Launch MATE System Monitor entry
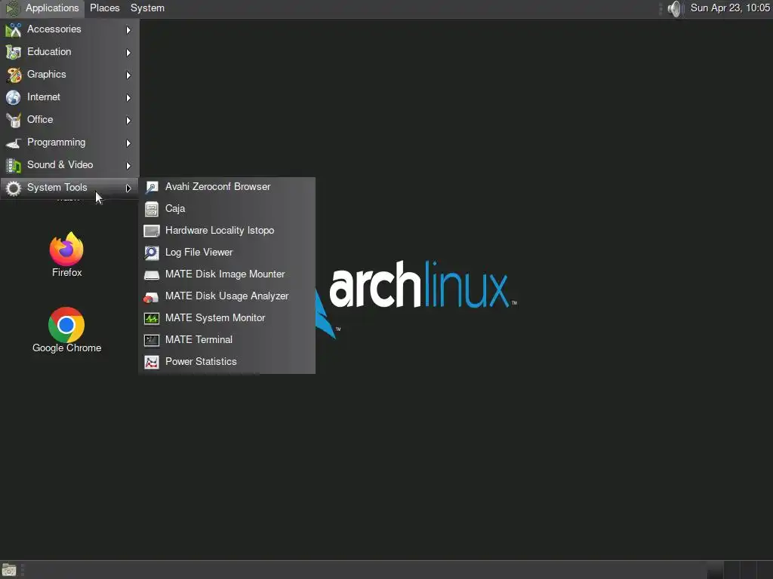Viewport: 773px width, 579px height. pos(227,319)
